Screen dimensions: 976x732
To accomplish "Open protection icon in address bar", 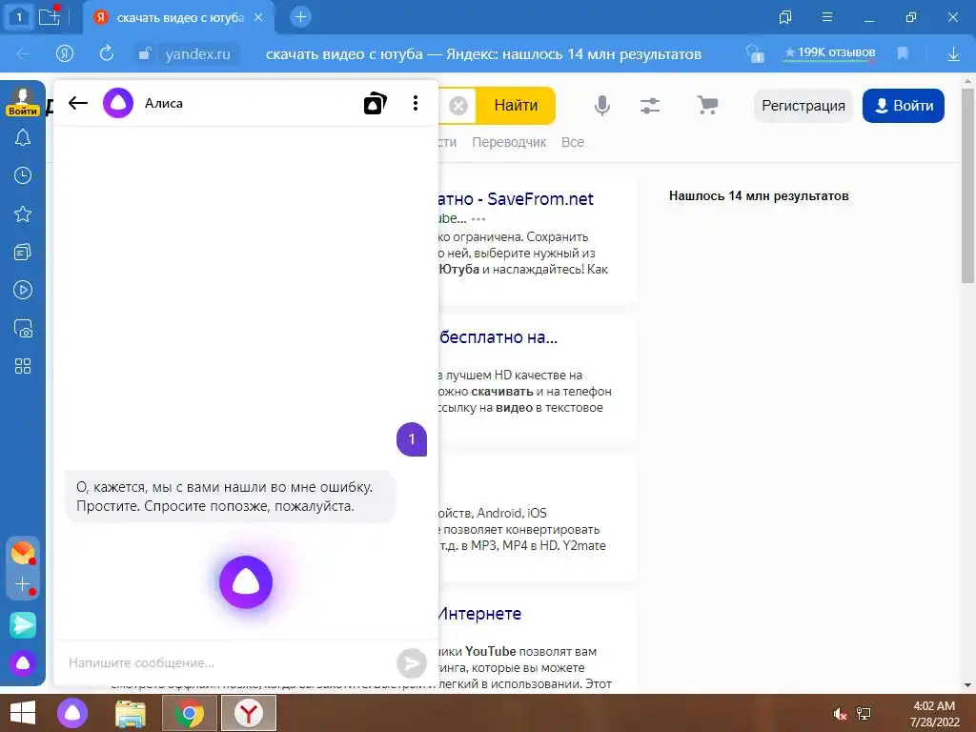I will (x=755, y=53).
